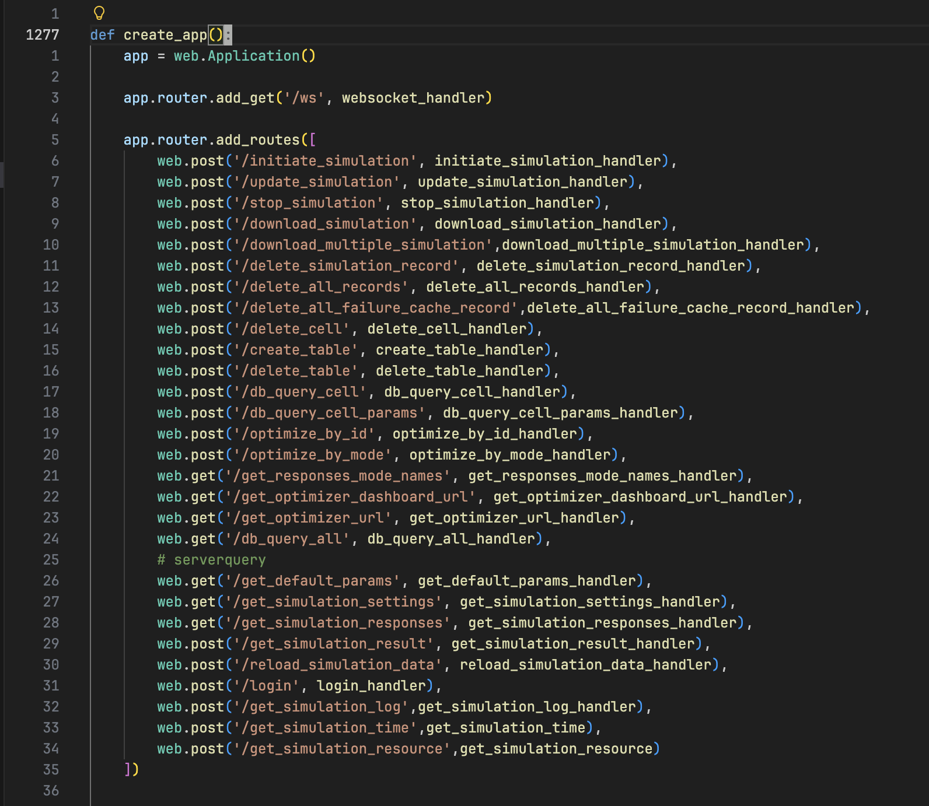
Task: Click the '# serverquery' comment
Action: click(211, 560)
